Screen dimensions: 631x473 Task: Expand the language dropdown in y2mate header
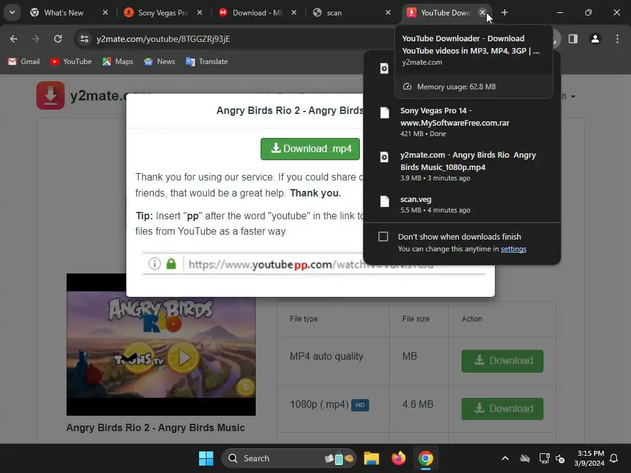click(569, 97)
